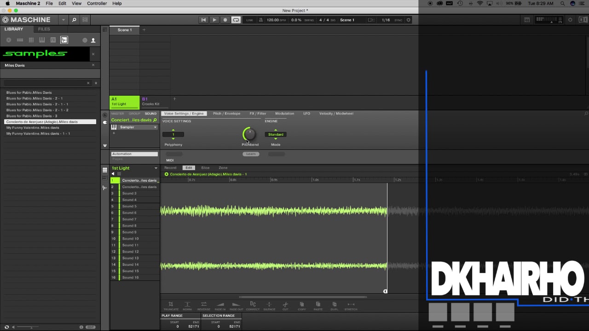Open the Pitch / Envelope tab
Viewport: 589px width, 331px height.
(226, 114)
